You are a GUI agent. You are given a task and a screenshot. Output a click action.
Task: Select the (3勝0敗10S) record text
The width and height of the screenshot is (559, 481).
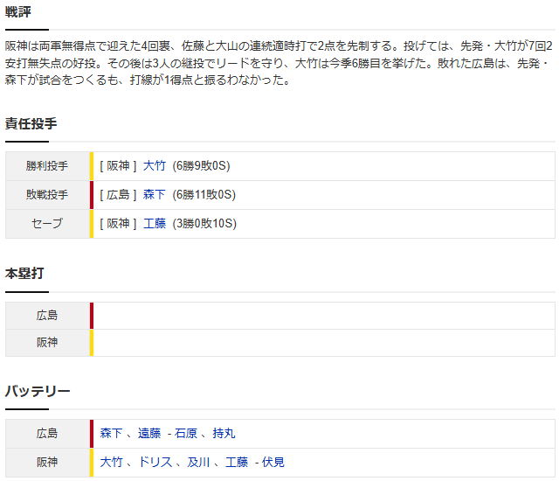204,224
